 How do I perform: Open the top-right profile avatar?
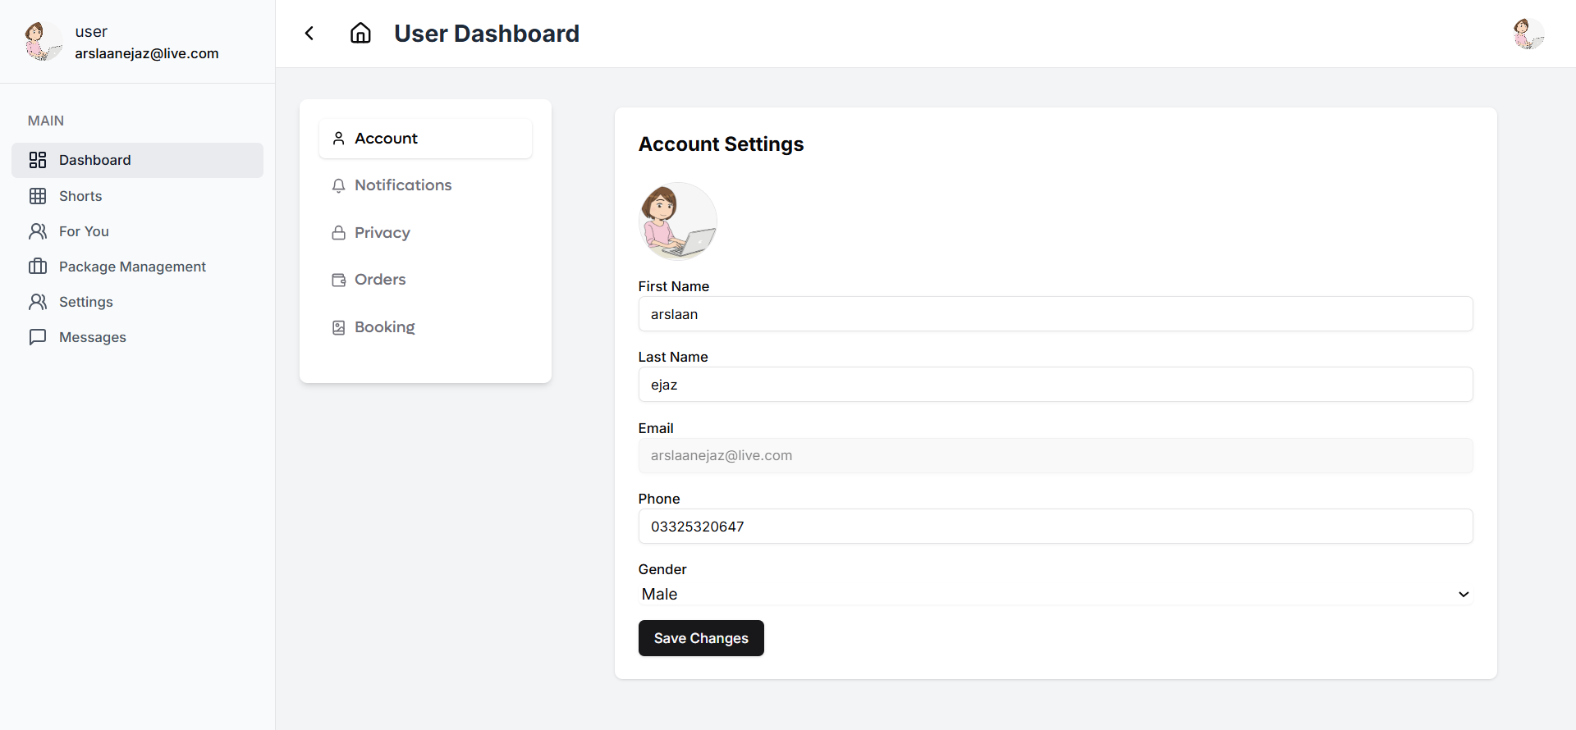point(1528,34)
